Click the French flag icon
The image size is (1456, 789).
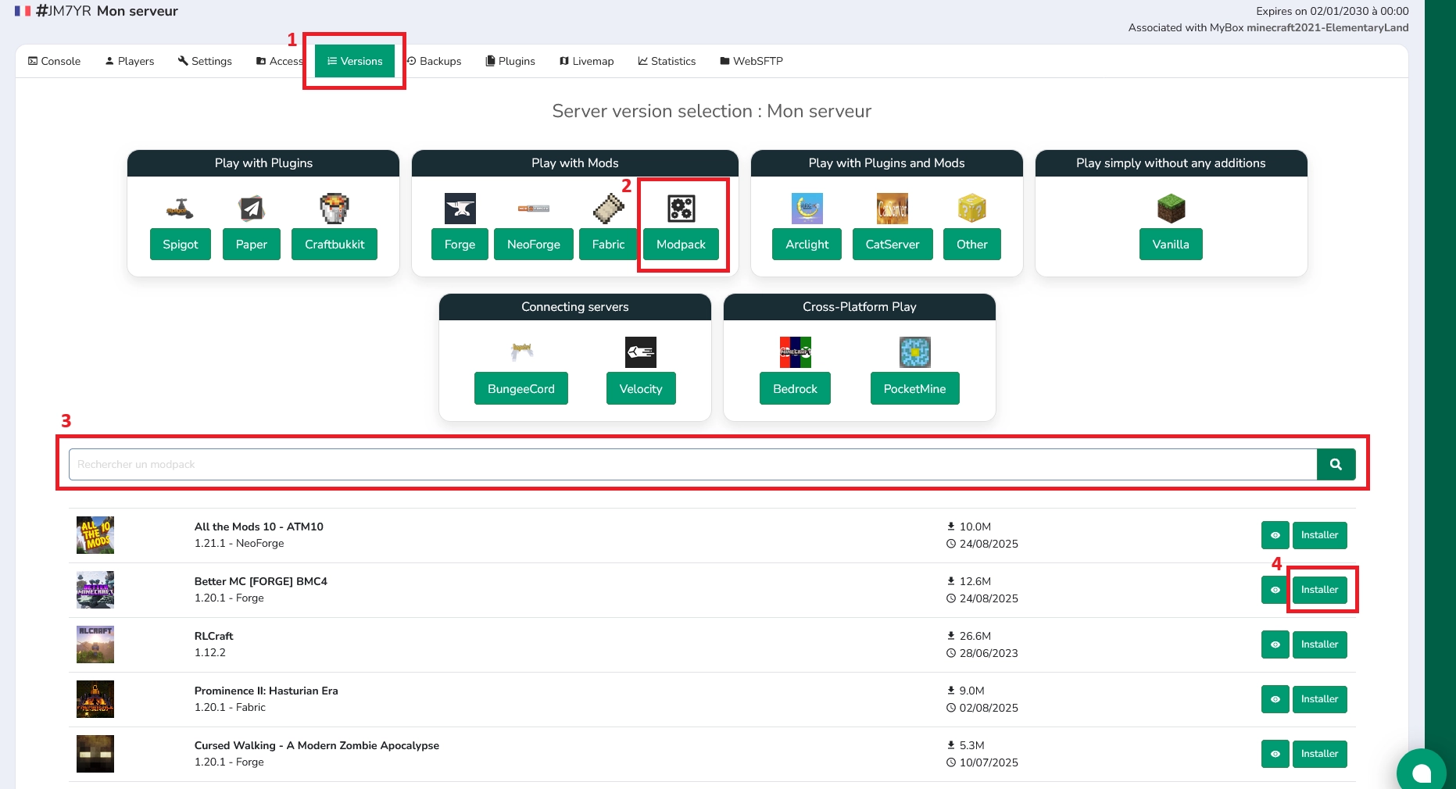(23, 11)
